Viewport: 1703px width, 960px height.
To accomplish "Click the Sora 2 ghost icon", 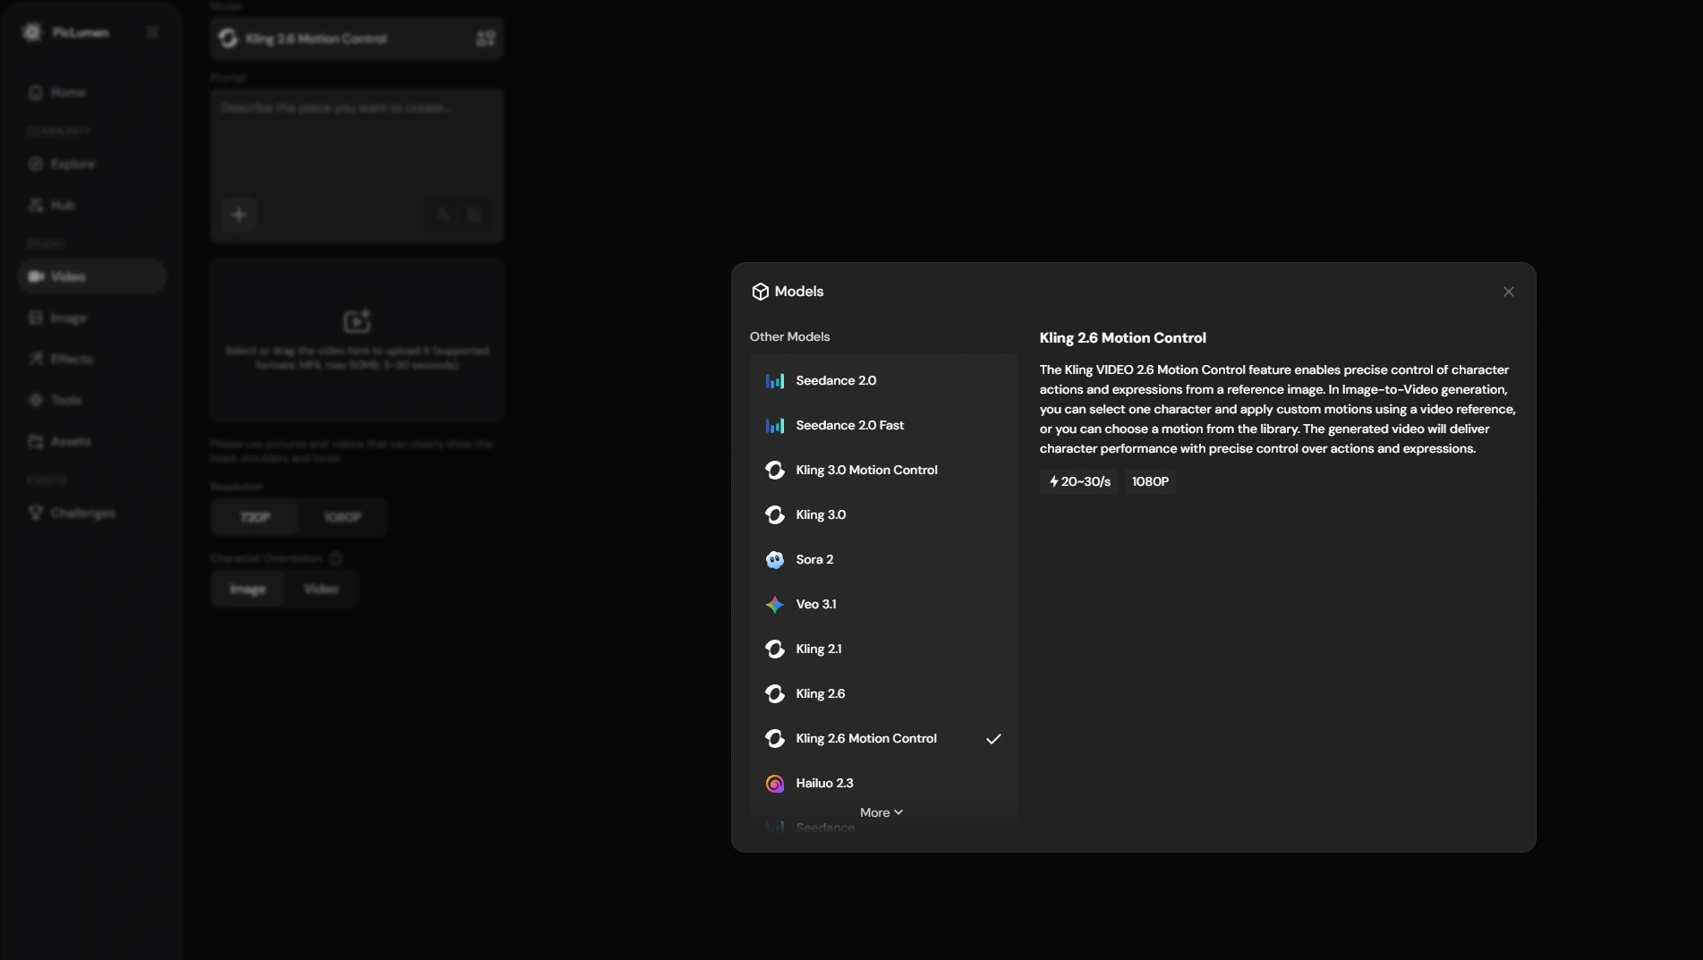I will click(775, 560).
